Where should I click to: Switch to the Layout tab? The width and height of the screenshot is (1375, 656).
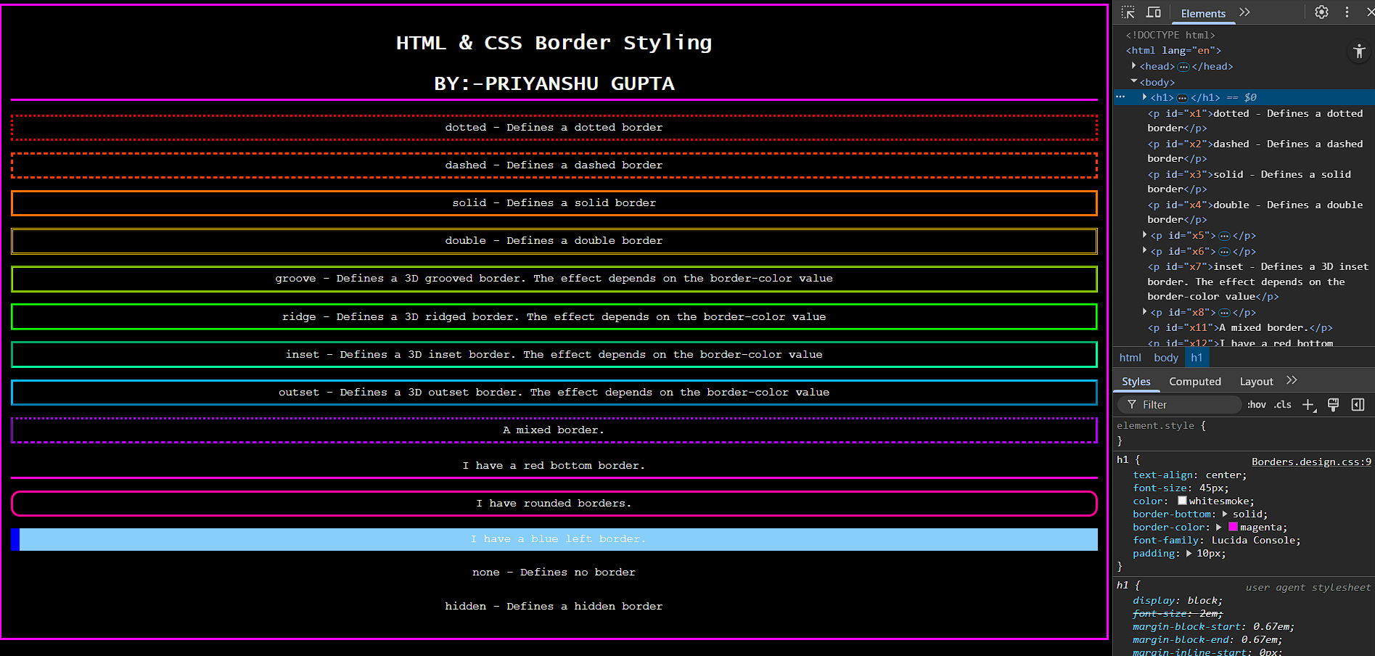(x=1256, y=382)
